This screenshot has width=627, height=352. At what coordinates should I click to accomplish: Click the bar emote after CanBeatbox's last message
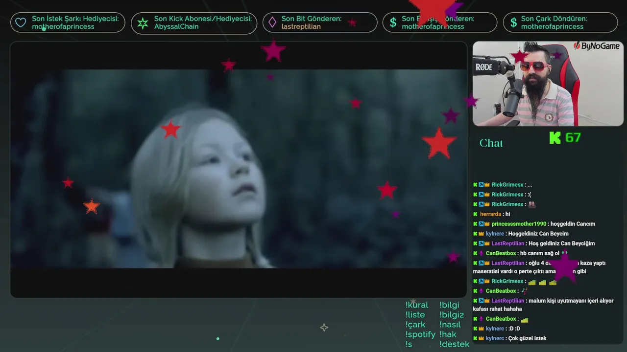(x=525, y=320)
